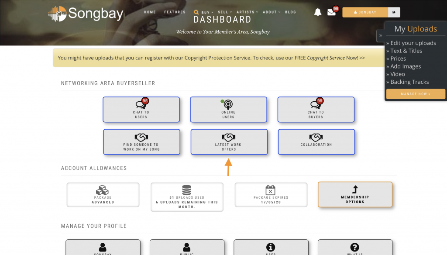Viewport: 447px width, 255px height.
Task: Expand the Artists dropdown menu
Action: pyautogui.click(x=247, y=12)
